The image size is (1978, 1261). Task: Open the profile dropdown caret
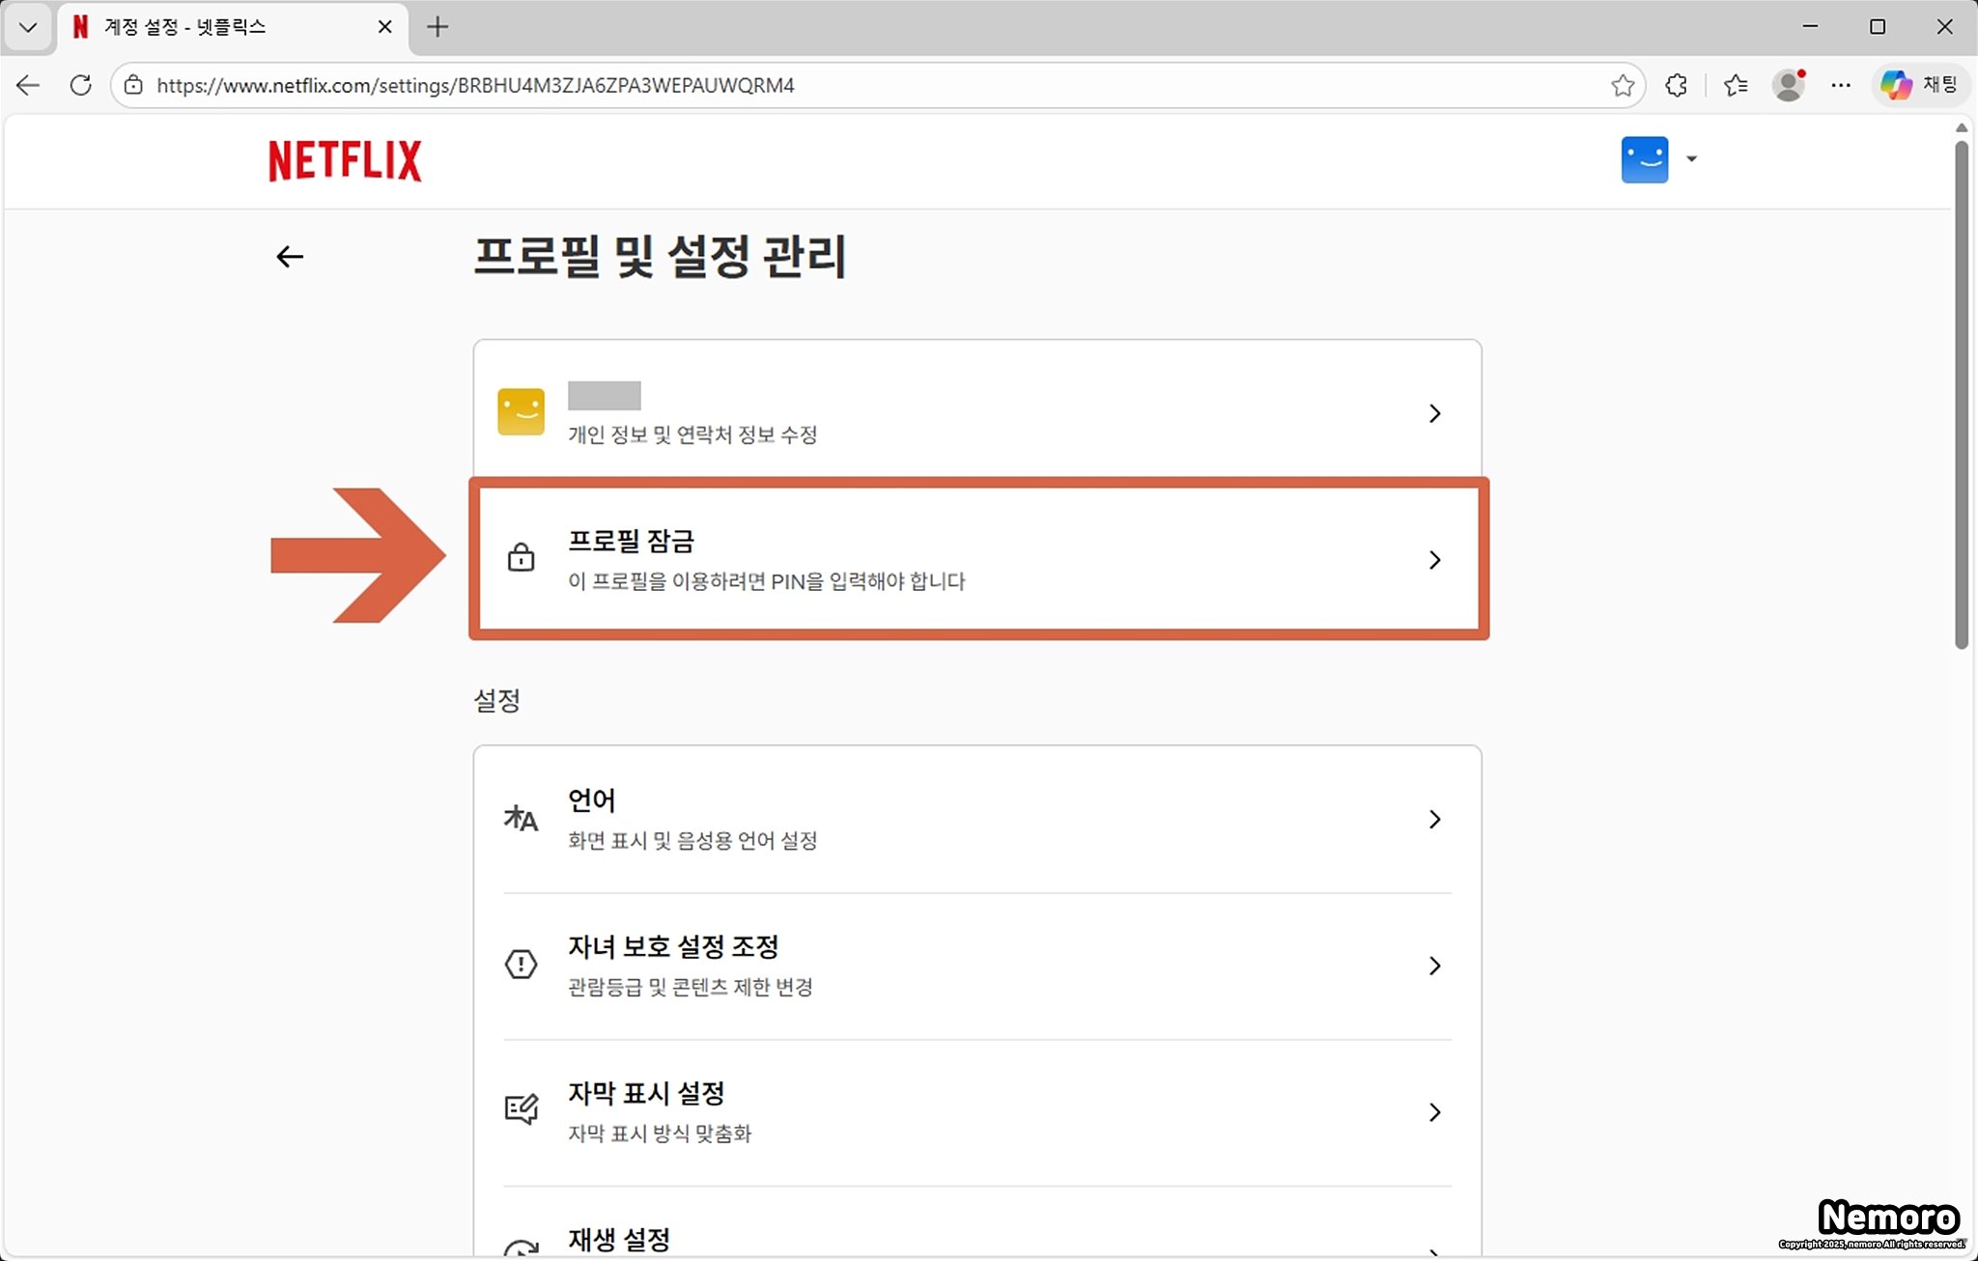[x=1691, y=159]
